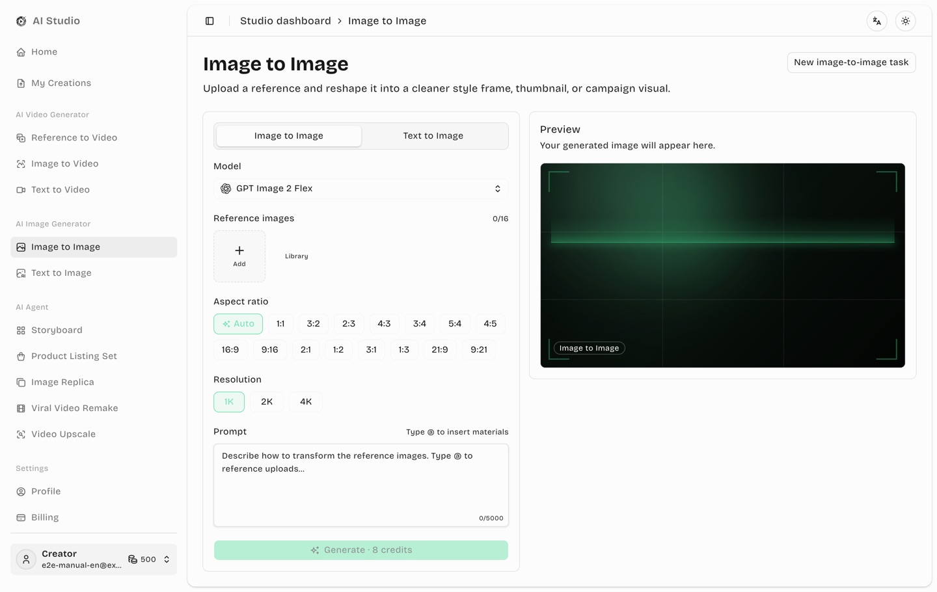Switch to the Text to Image tab
Screen dimensions: 937x592
pos(433,136)
